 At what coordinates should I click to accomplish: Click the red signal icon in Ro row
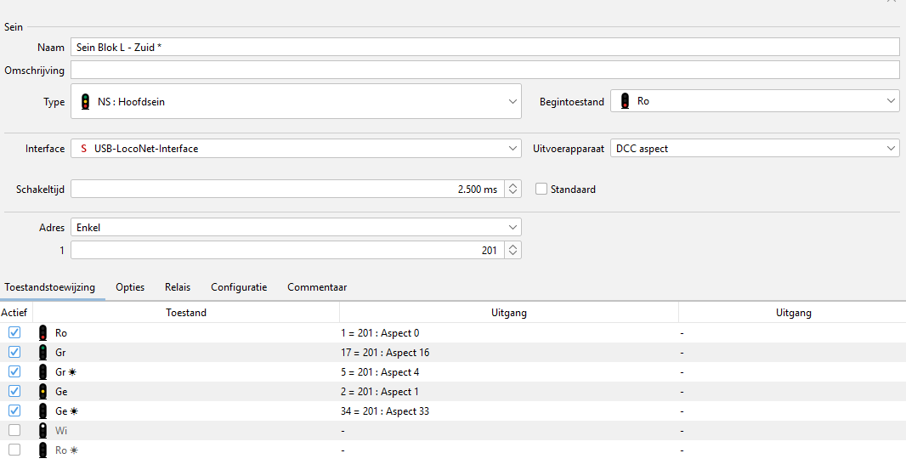point(43,333)
